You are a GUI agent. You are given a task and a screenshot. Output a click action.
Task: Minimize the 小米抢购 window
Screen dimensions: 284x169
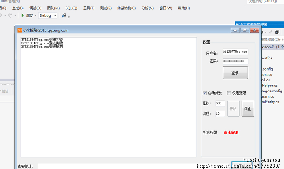point(235,30)
